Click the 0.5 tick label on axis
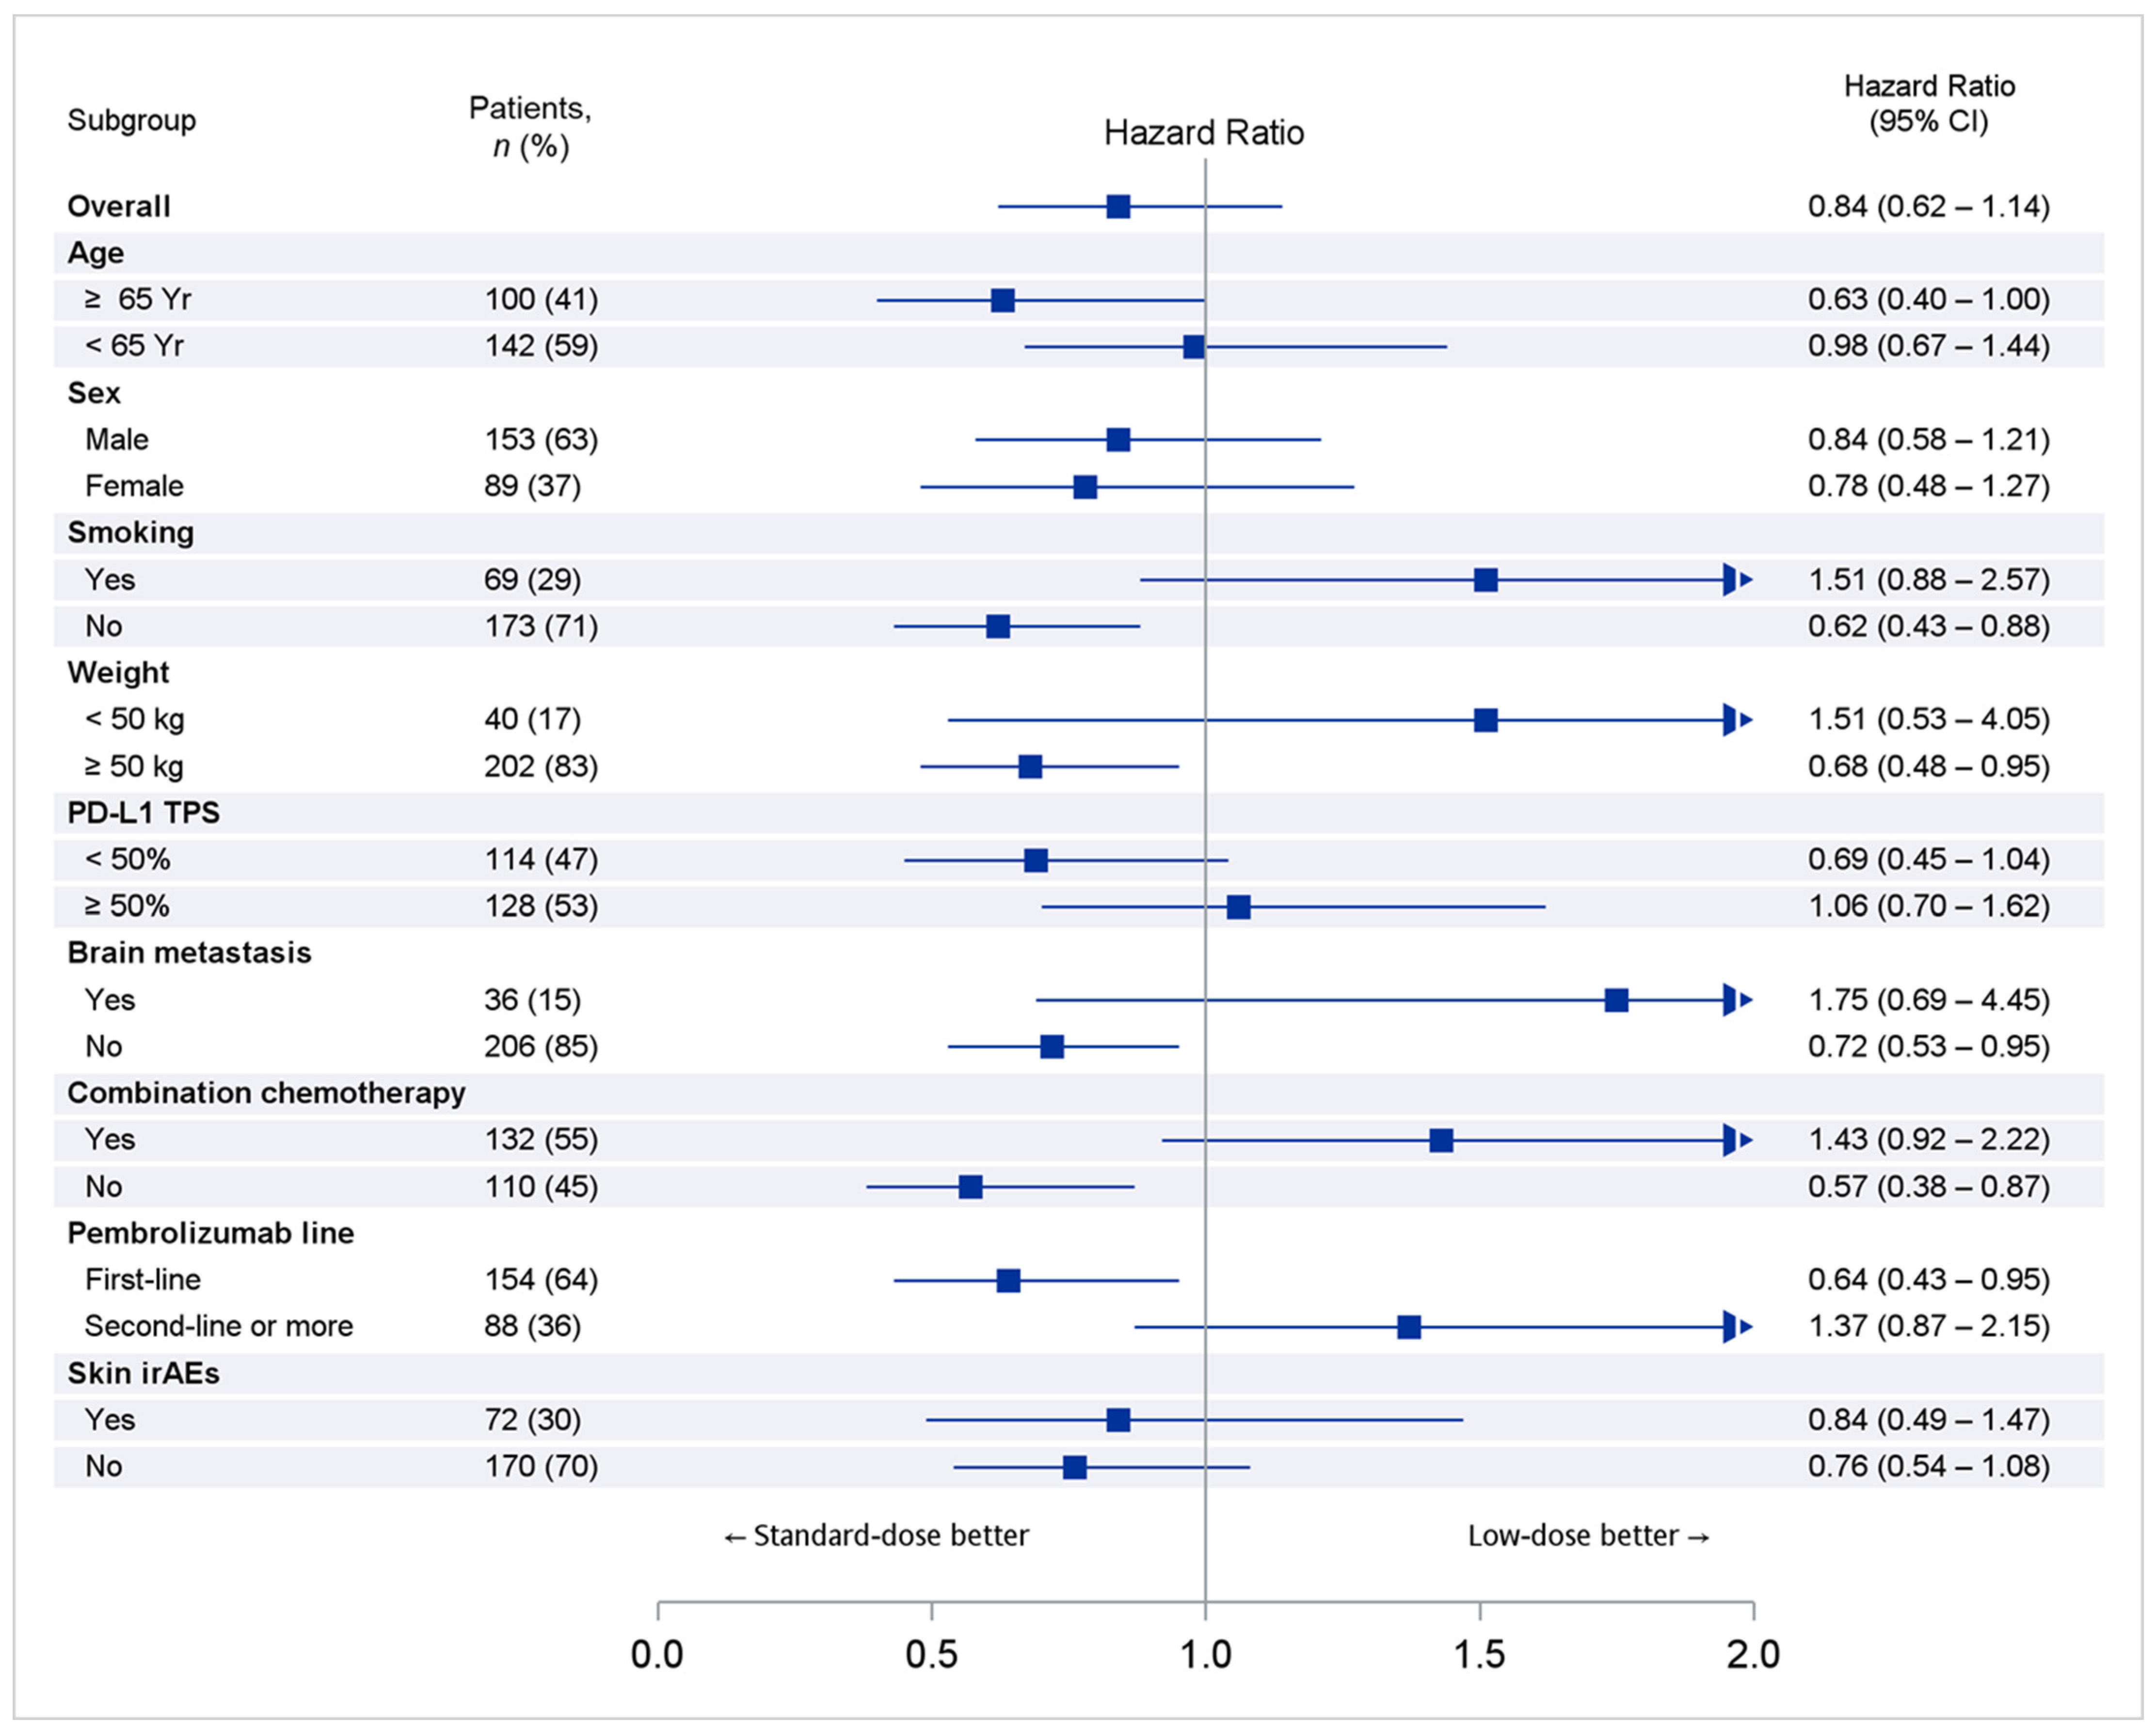The image size is (2156, 1731). 931,1655
